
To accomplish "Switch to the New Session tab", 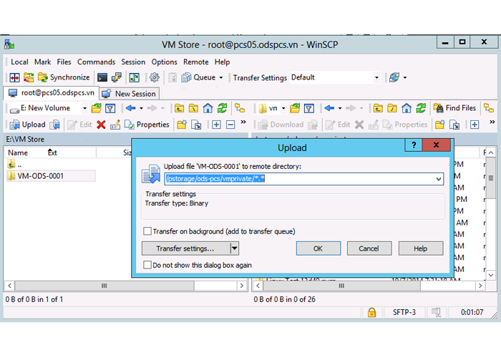I will [130, 94].
